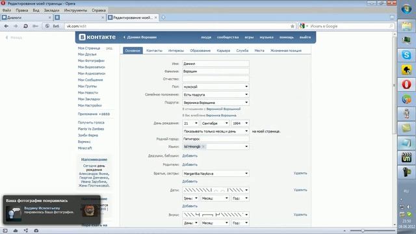
Task: Click the Имя input field
Action: pyautogui.click(x=216, y=64)
